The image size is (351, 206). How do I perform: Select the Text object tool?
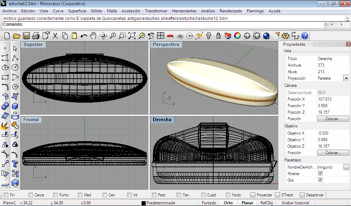click(x=15, y=163)
